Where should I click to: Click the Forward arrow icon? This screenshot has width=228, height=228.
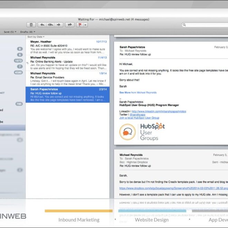click(59, 25)
